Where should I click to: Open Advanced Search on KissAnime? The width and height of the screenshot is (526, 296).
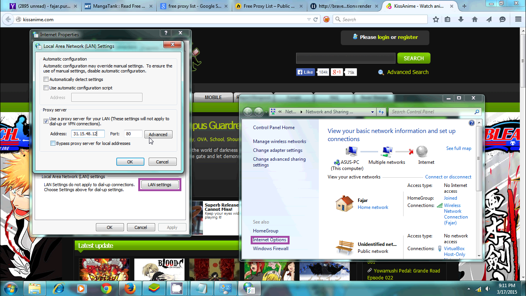tap(408, 72)
